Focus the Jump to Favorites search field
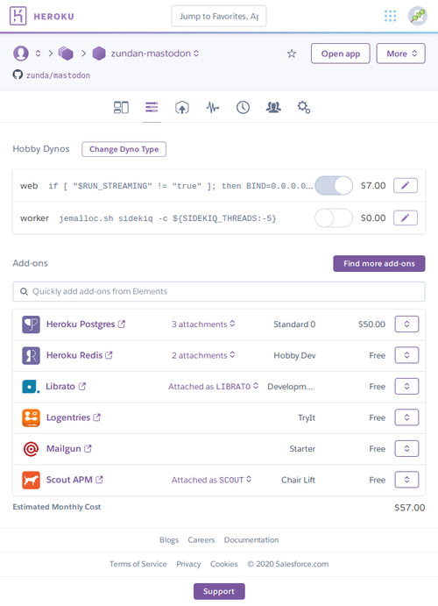This screenshot has width=438, height=606. [219, 16]
